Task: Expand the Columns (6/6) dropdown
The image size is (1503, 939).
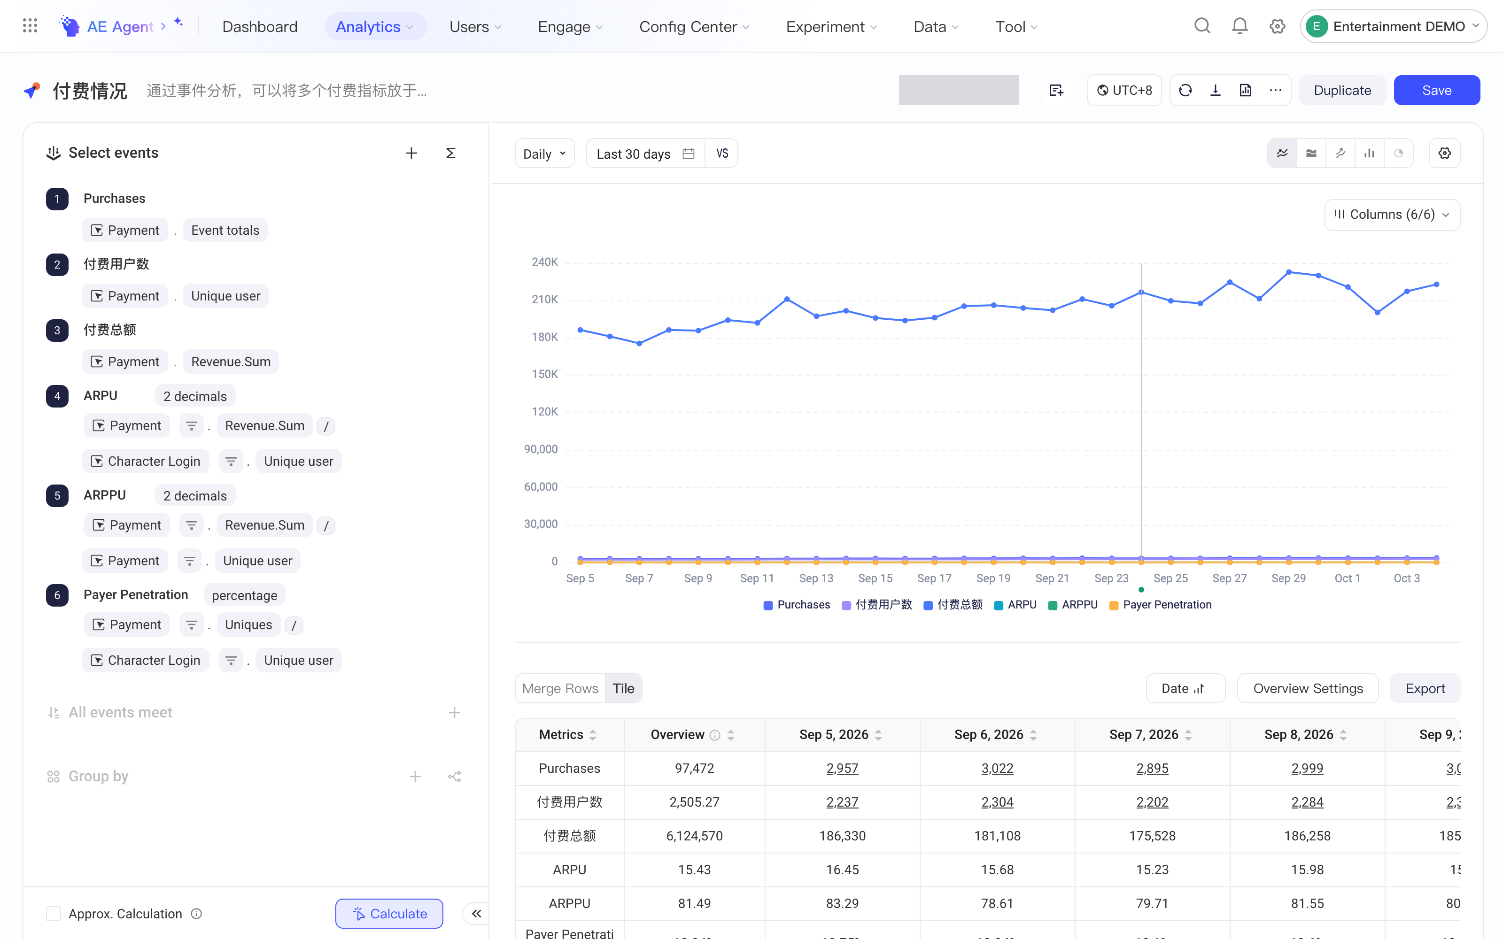Action: (x=1392, y=214)
